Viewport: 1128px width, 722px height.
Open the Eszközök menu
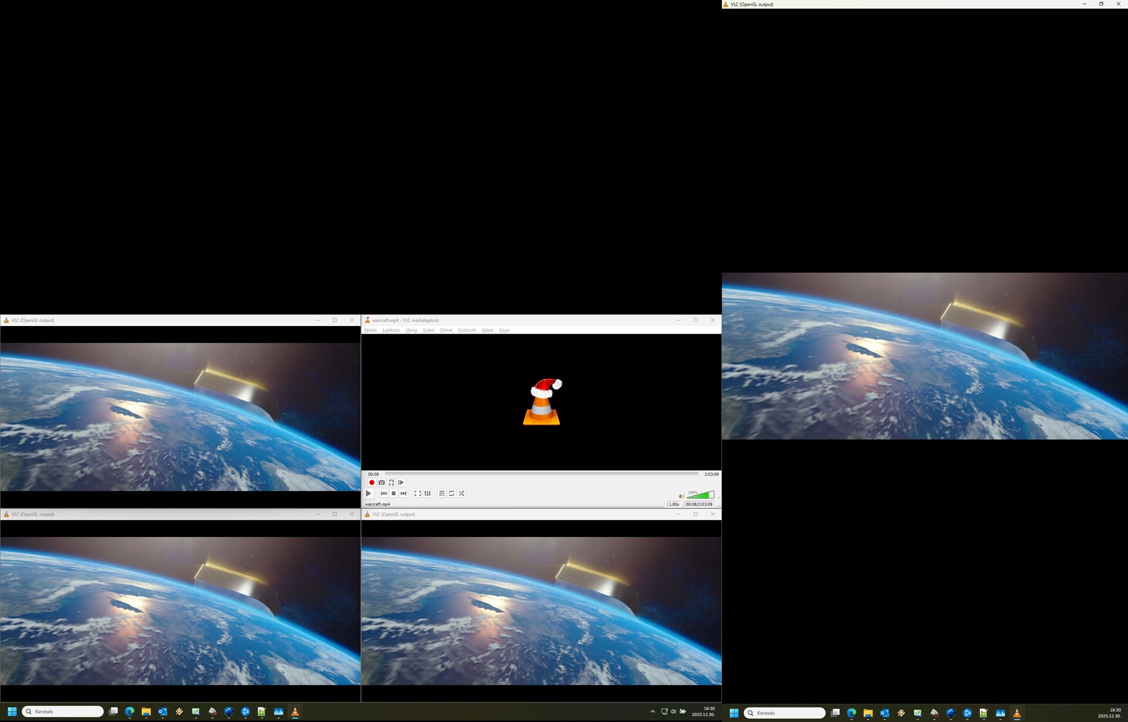click(x=467, y=330)
